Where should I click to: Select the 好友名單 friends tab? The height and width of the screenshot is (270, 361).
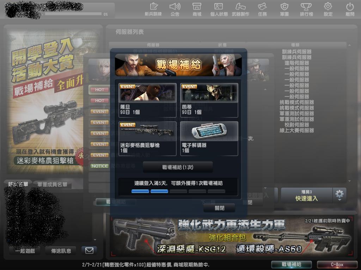pyautogui.click(x=18, y=184)
